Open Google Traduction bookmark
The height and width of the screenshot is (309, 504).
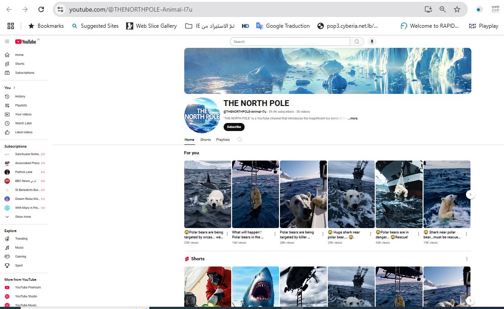tap(283, 26)
